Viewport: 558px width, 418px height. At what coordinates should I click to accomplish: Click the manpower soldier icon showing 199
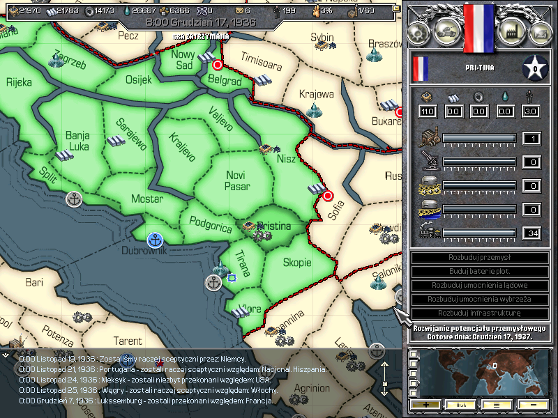[x=276, y=11]
